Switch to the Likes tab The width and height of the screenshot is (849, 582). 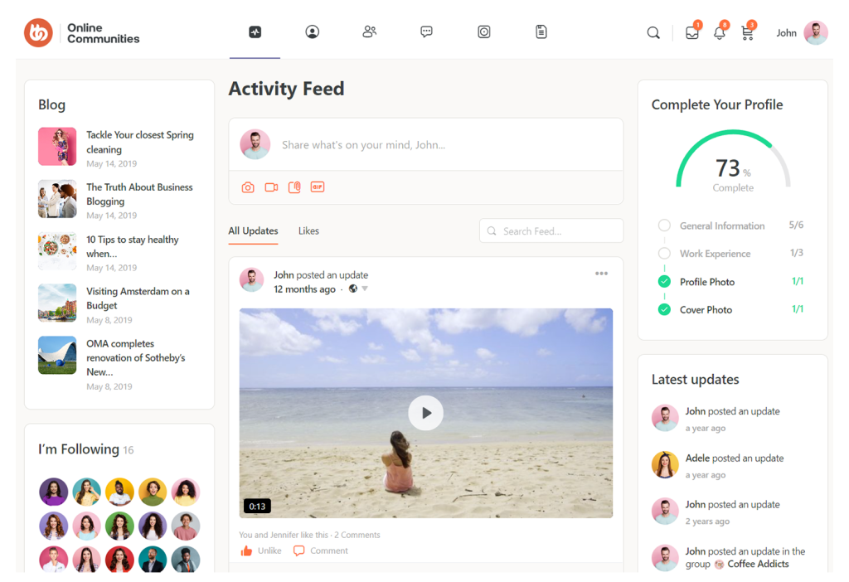(308, 231)
